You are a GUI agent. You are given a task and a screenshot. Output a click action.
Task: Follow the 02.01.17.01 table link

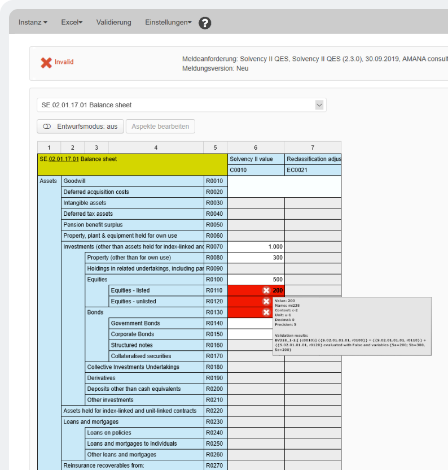64,159
